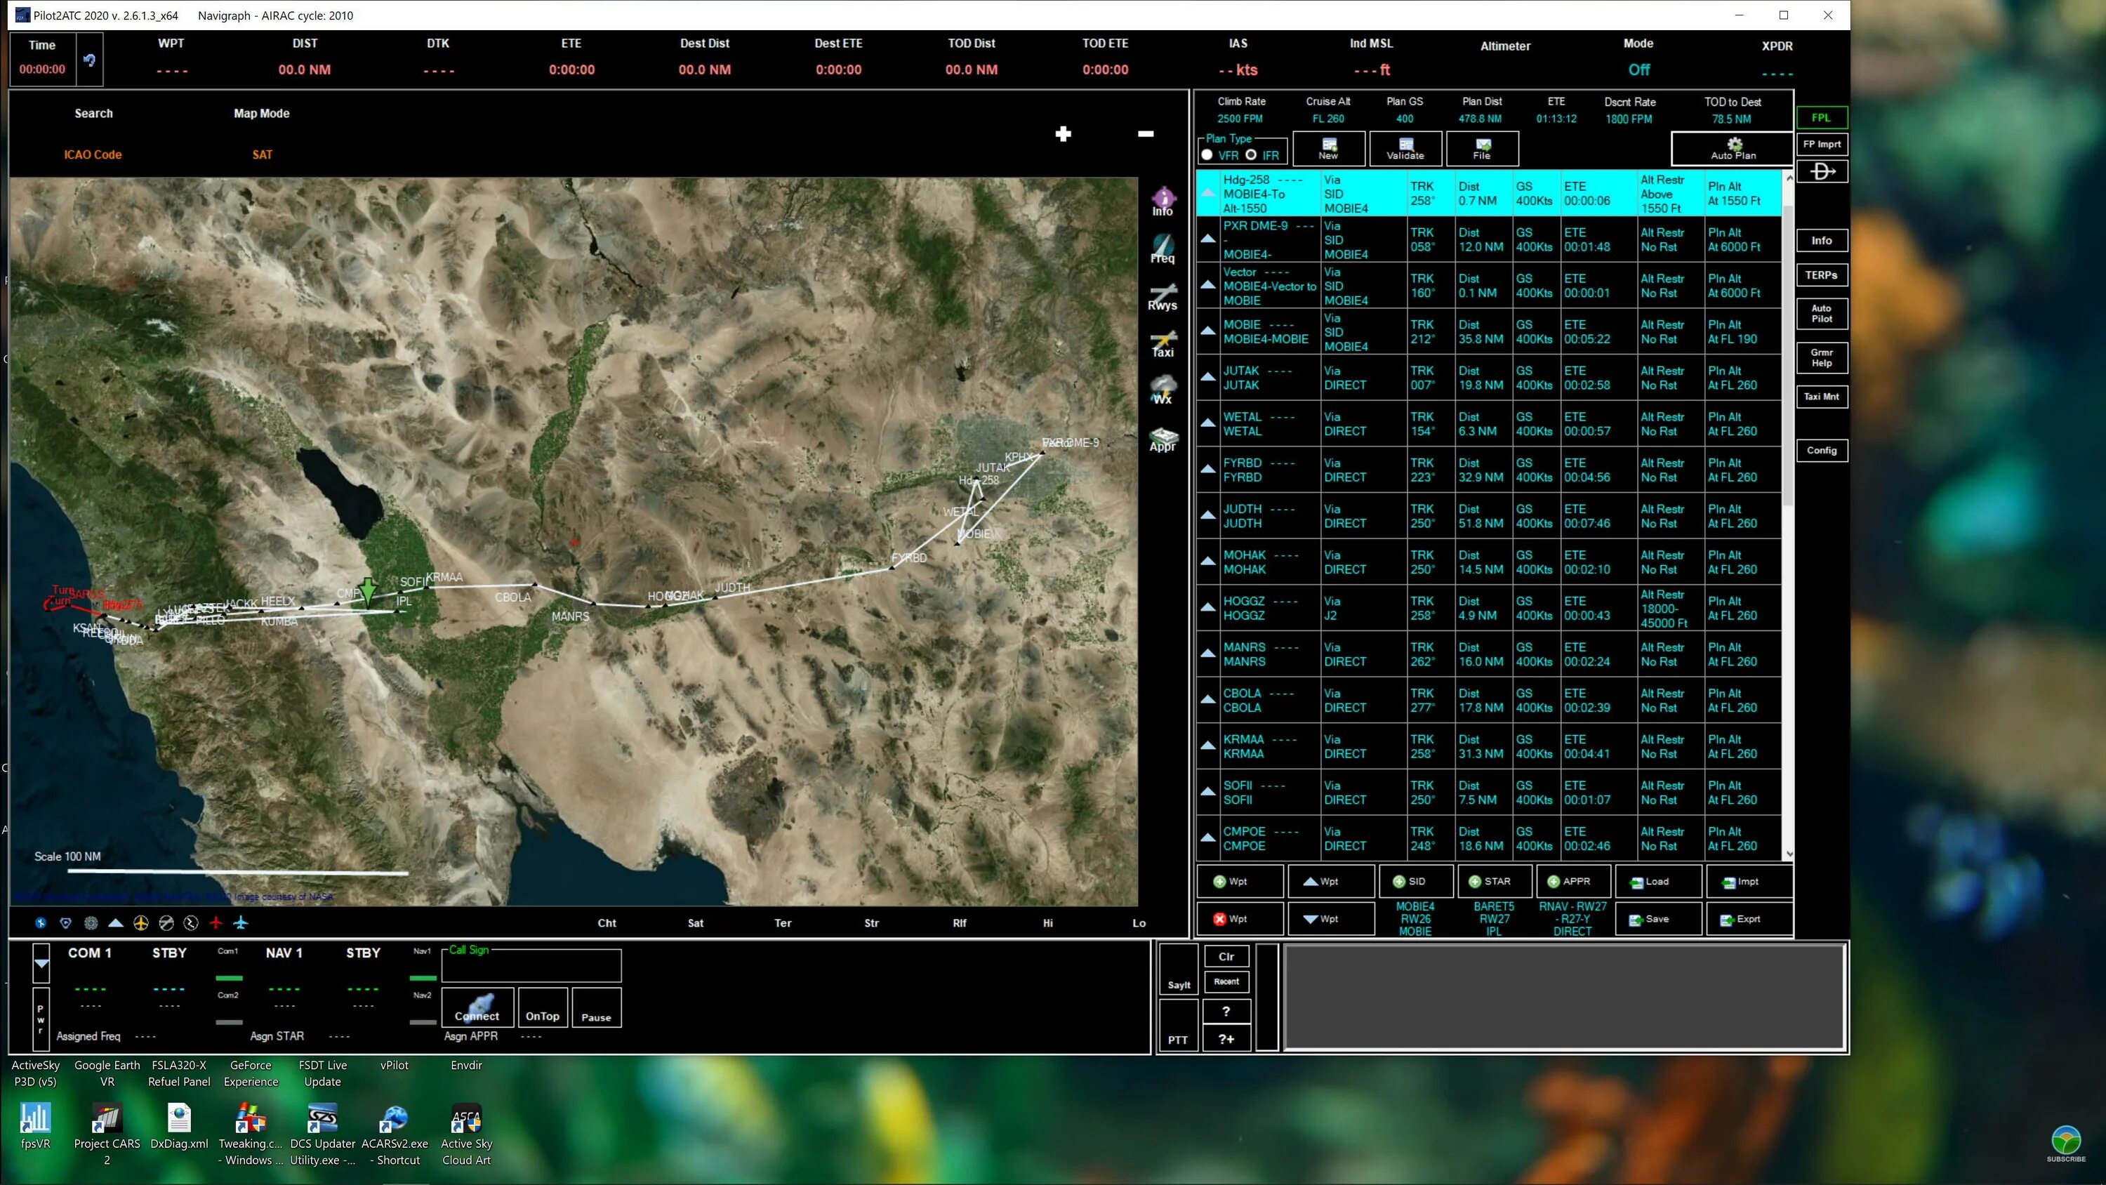Screen dimensions: 2106x1185
Task: Switch map to Sat mode
Action: tap(696, 923)
